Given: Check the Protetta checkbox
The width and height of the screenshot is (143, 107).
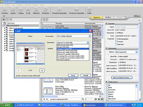Looking at the screenshot, I should coord(116,42).
